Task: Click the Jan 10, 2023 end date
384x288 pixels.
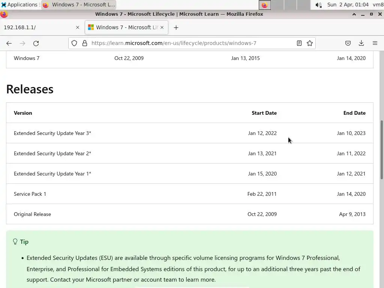Action: click(x=351, y=133)
